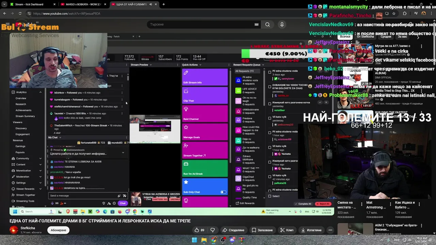Expand the Community sidebar section
Screen dimensions: 436x245
tap(40, 158)
